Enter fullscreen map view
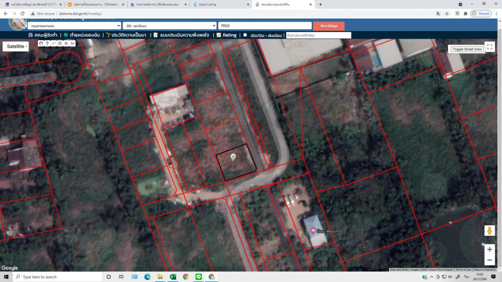The image size is (502, 282). 489,47
